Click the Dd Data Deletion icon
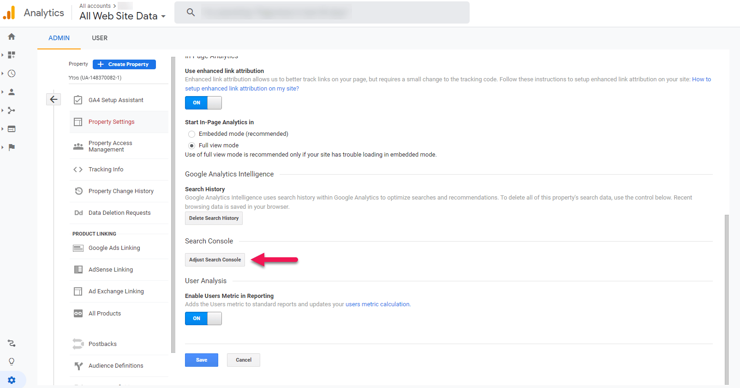 point(78,213)
